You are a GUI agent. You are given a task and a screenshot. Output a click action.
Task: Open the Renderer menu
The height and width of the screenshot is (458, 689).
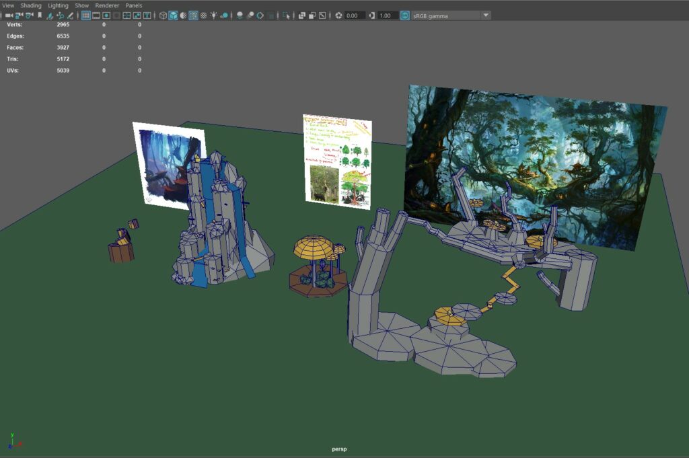pyautogui.click(x=107, y=5)
